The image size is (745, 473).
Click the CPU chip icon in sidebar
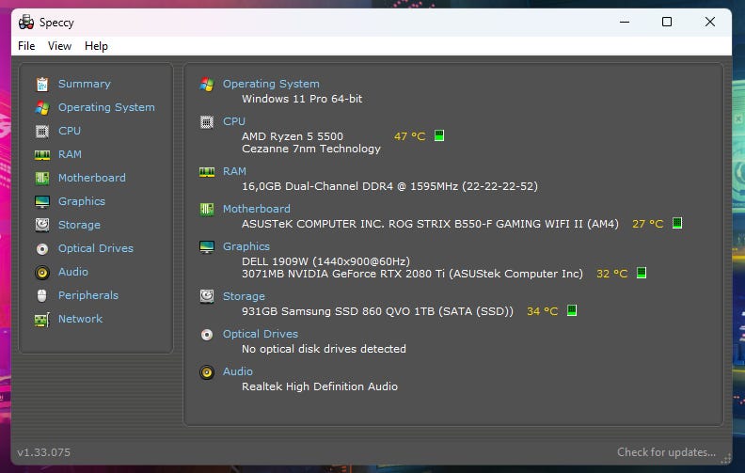(42, 131)
